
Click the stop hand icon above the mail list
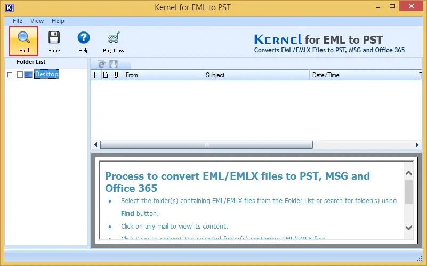pyautogui.click(x=114, y=65)
